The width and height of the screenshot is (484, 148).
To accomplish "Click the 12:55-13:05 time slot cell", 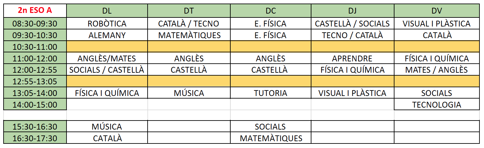I will pos(35,81).
